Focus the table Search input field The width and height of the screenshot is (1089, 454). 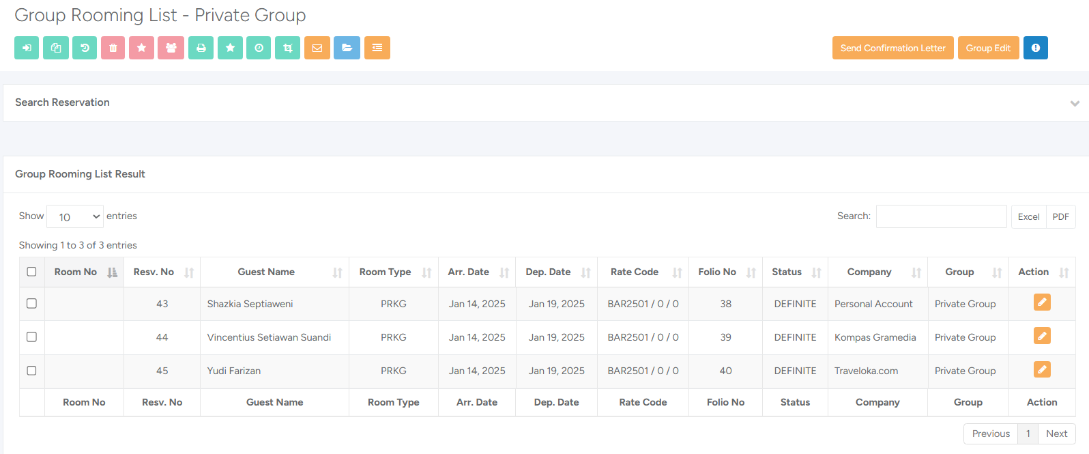(941, 216)
